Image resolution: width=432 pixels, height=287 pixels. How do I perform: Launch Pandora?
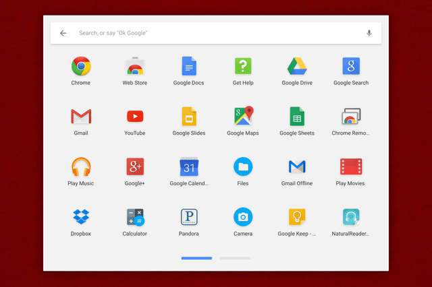click(189, 217)
